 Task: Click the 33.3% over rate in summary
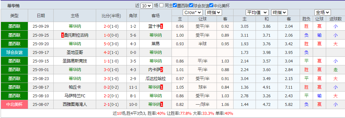click(208, 114)
